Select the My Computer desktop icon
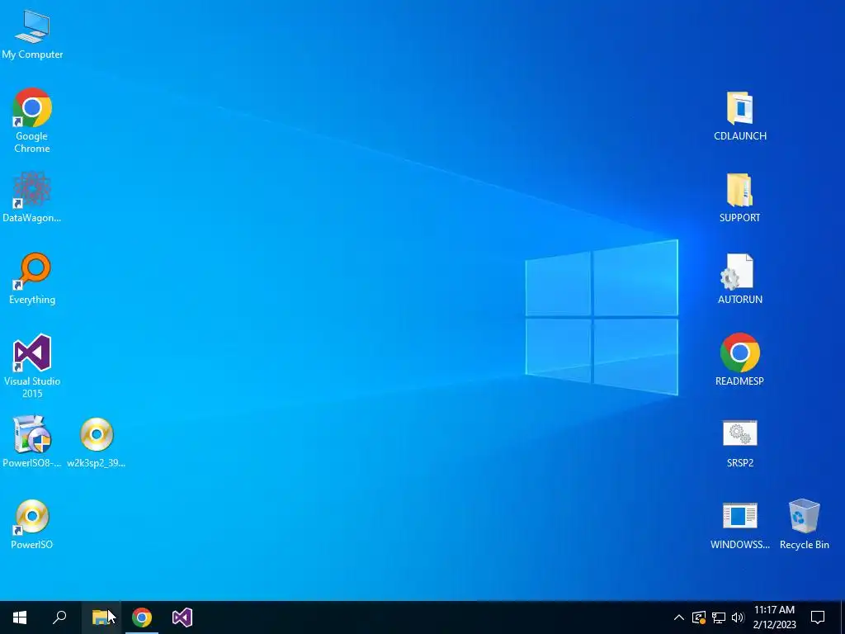This screenshot has height=634, width=845. [32, 34]
